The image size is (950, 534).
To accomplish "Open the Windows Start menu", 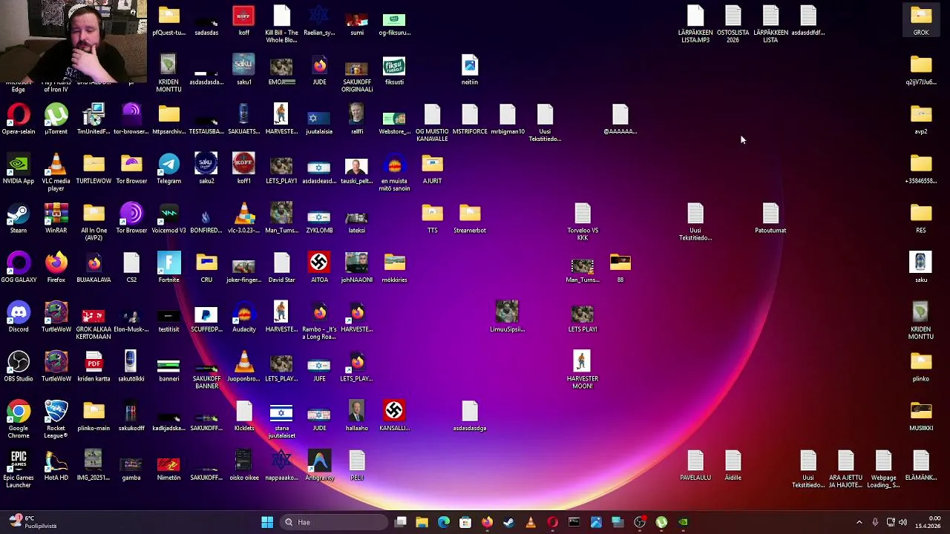I will [267, 522].
